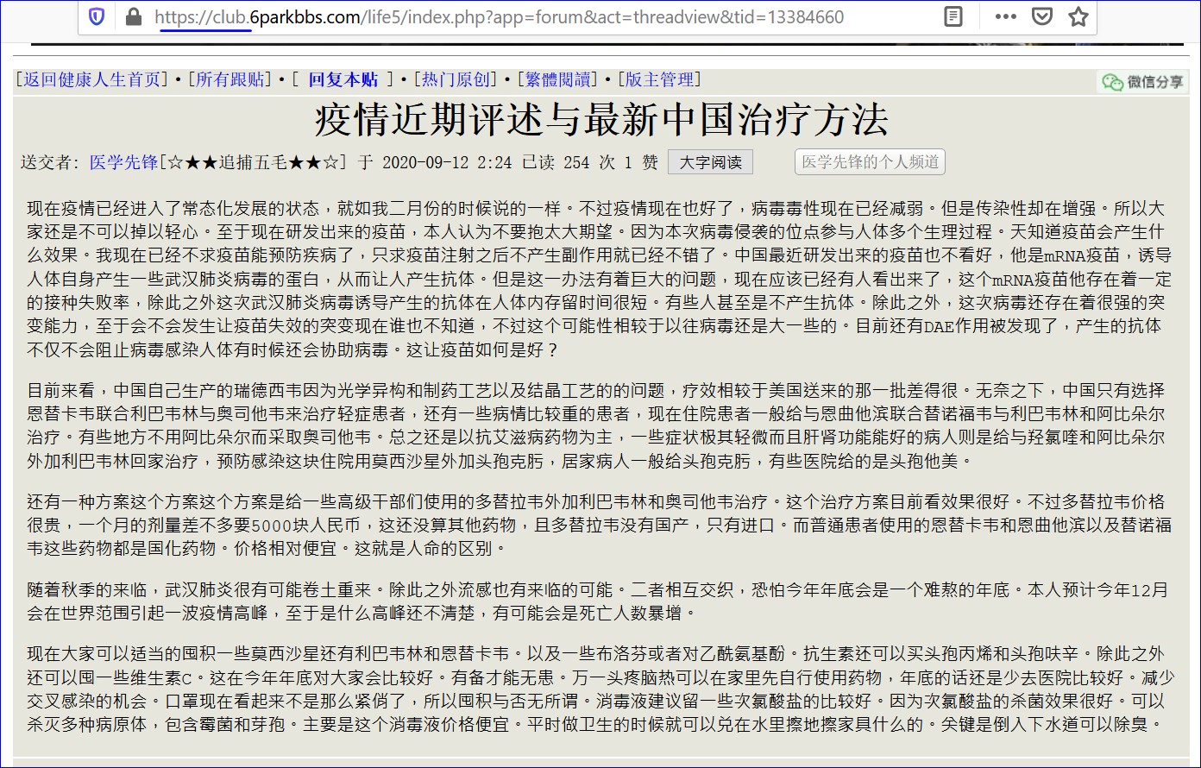Open the 所有跟贴 link

click(x=233, y=80)
